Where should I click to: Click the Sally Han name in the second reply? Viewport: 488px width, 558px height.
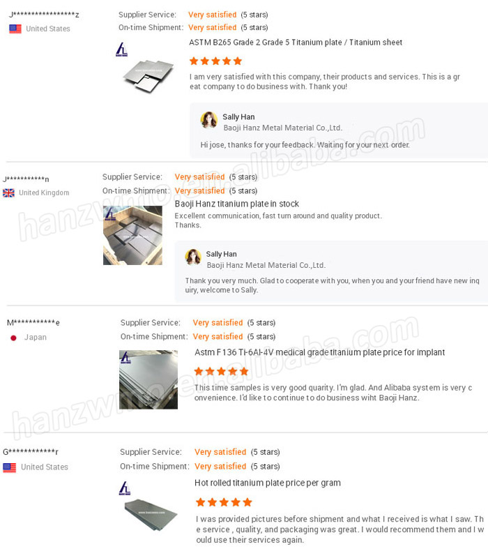point(222,255)
